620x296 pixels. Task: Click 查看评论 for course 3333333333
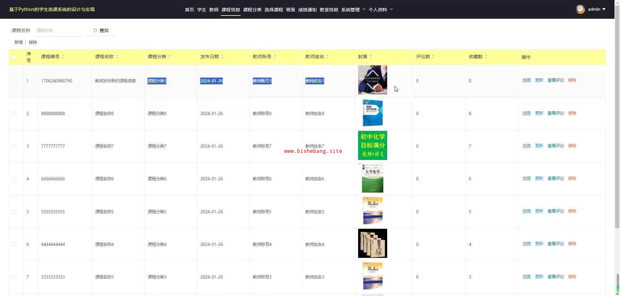coord(556,277)
